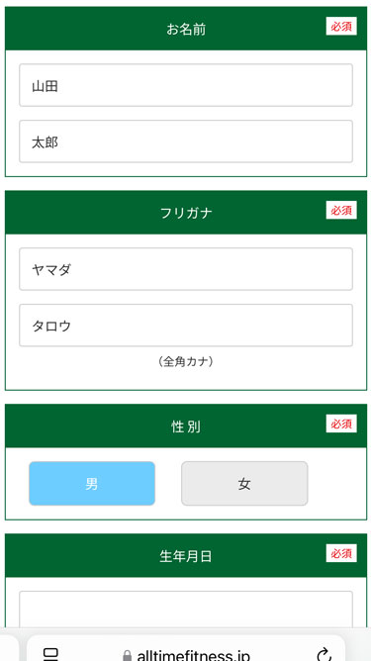The width and height of the screenshot is (371, 661).
Task: Tap the alltimefitness.jp address text
Action: (x=194, y=655)
